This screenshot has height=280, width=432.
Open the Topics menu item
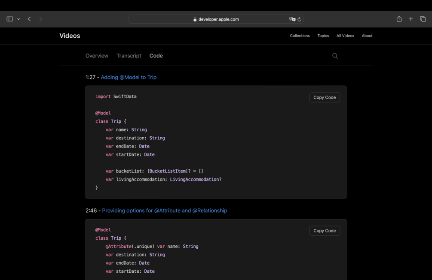(323, 36)
